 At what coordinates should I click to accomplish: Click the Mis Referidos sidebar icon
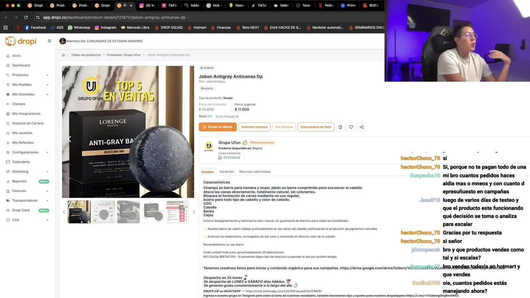coord(8,142)
